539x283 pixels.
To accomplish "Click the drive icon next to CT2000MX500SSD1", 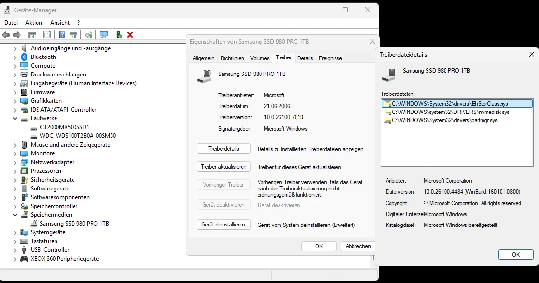I will (x=33, y=127).
